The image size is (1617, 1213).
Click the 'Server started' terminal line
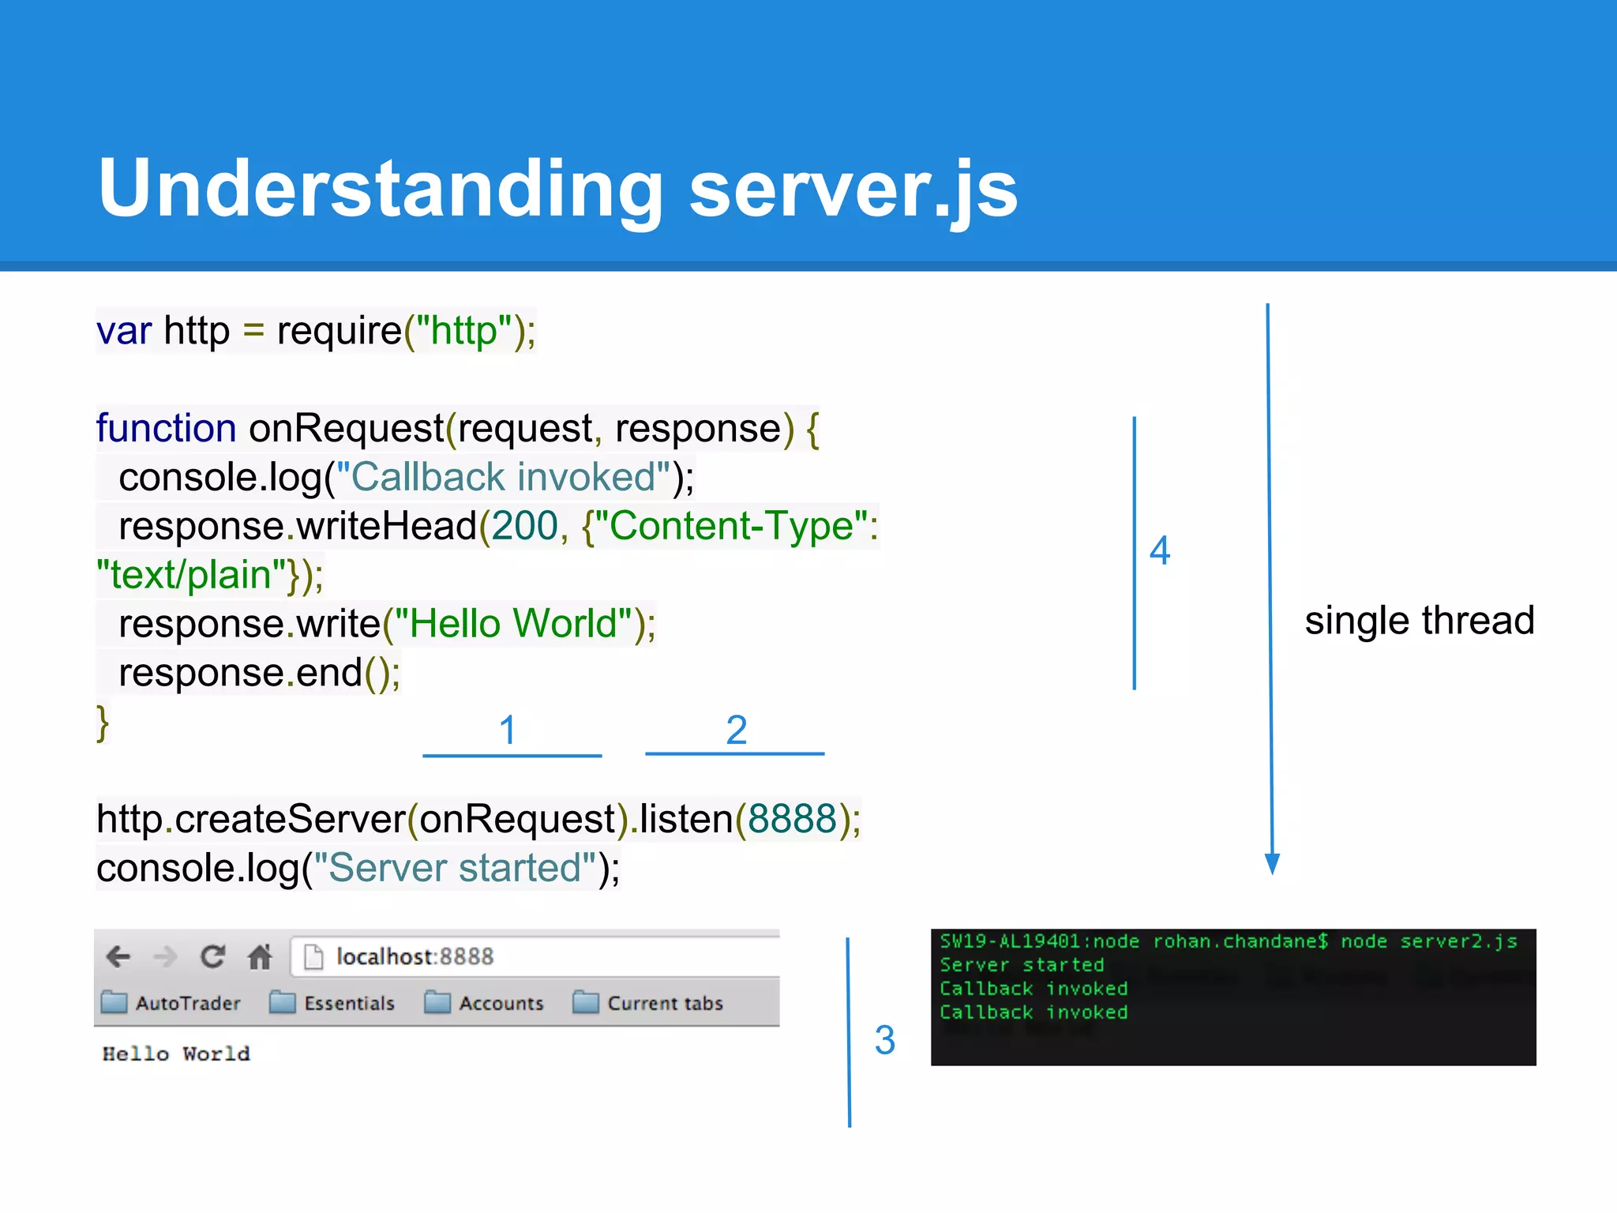(1022, 965)
